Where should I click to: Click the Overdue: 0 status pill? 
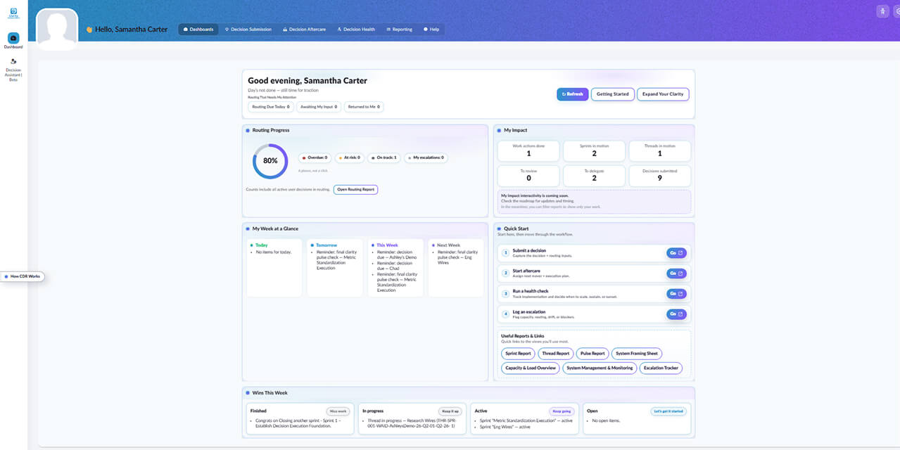pyautogui.click(x=315, y=157)
